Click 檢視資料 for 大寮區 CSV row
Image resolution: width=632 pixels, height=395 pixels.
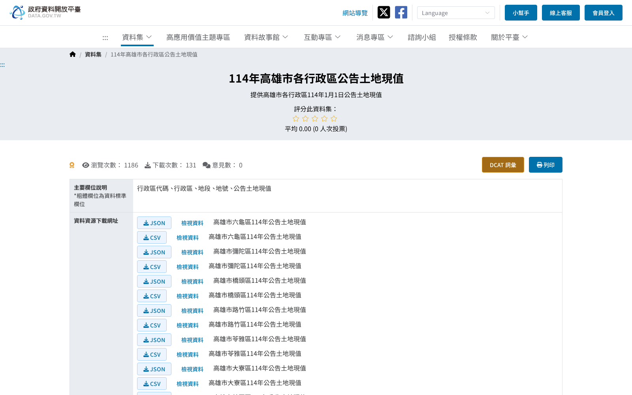tap(188, 384)
